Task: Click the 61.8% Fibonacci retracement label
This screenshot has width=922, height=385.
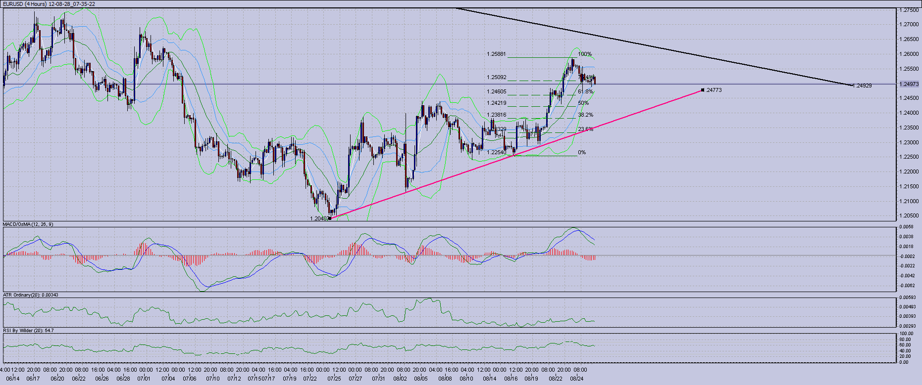Action: click(x=585, y=91)
